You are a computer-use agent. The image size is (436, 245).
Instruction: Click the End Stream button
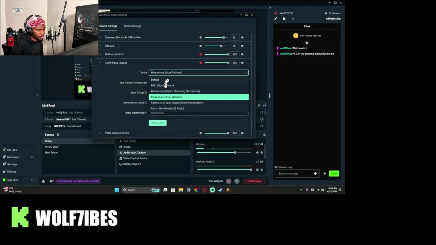[254, 181]
